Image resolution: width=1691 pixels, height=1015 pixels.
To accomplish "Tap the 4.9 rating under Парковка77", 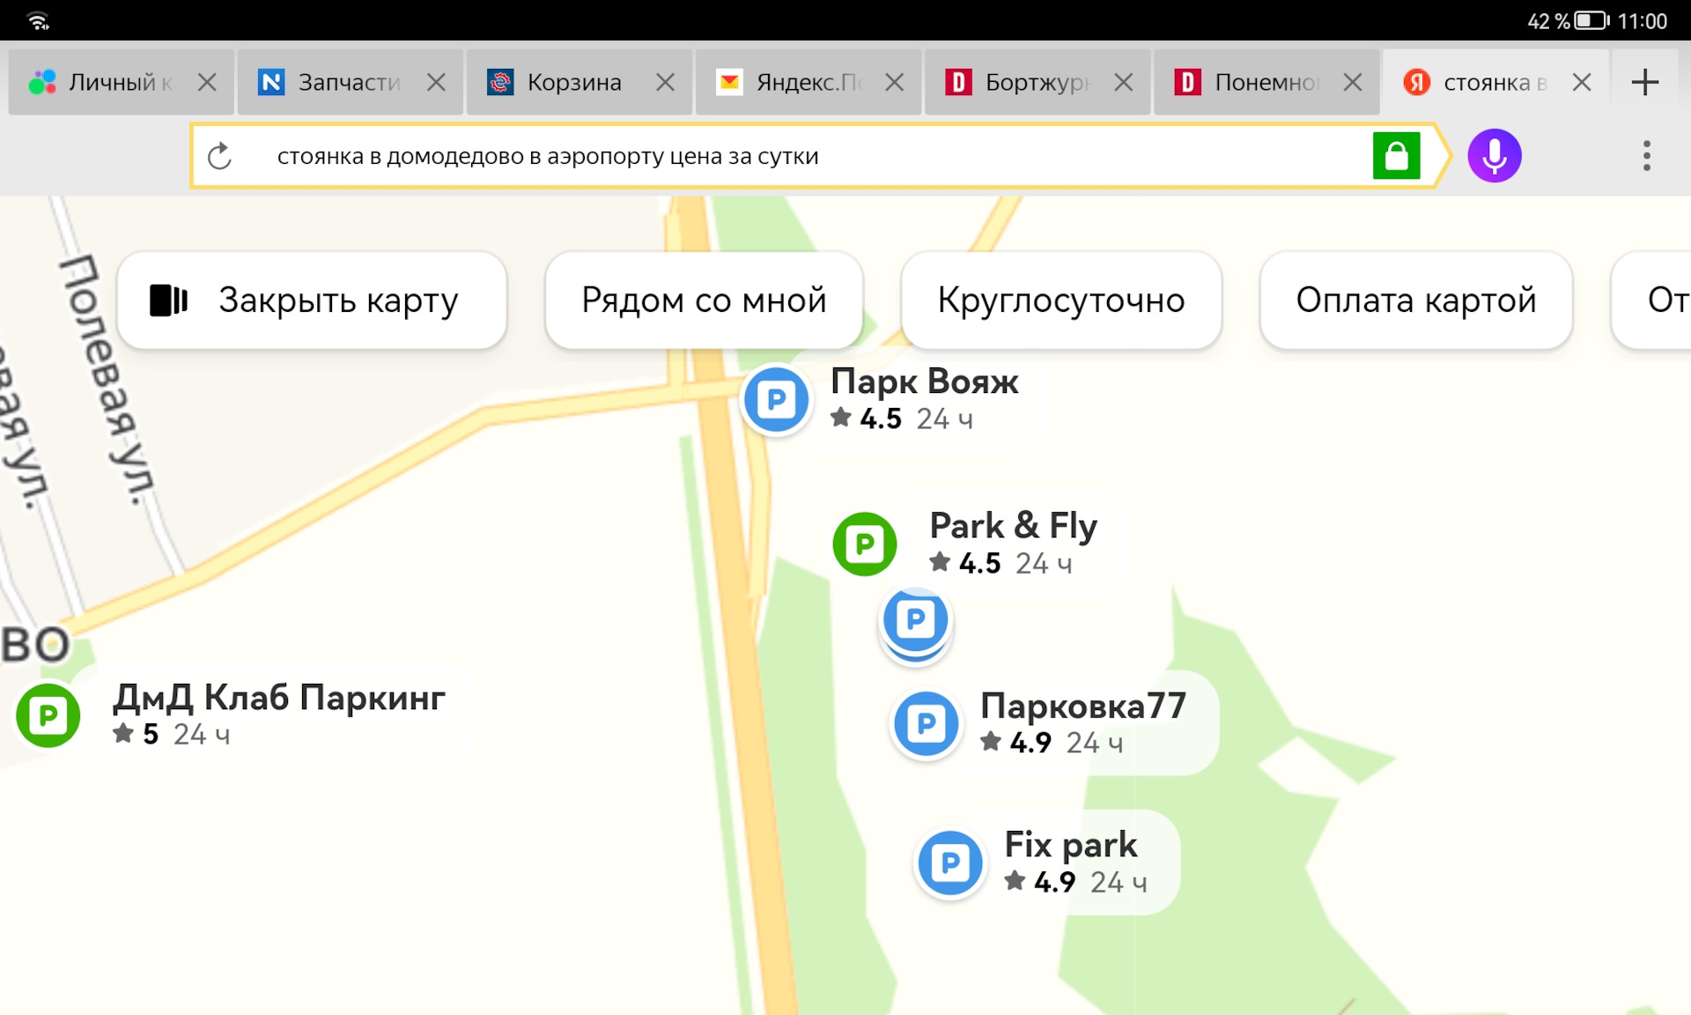I will (1030, 743).
